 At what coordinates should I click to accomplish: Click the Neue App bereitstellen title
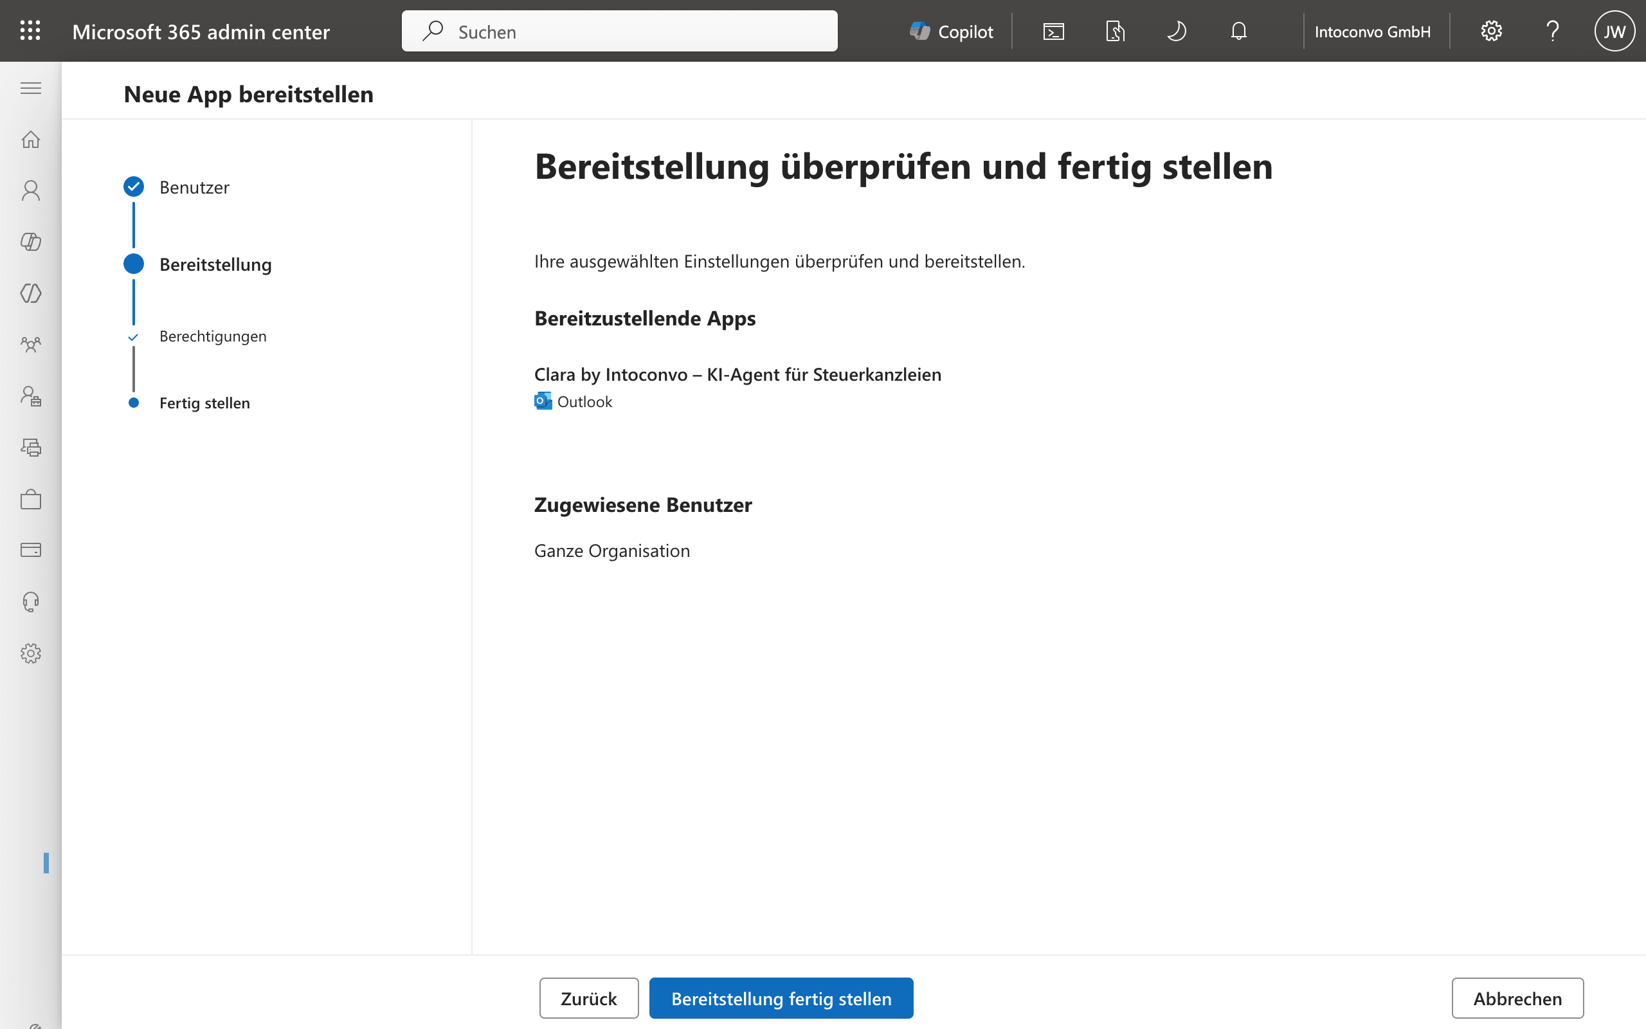click(x=248, y=94)
